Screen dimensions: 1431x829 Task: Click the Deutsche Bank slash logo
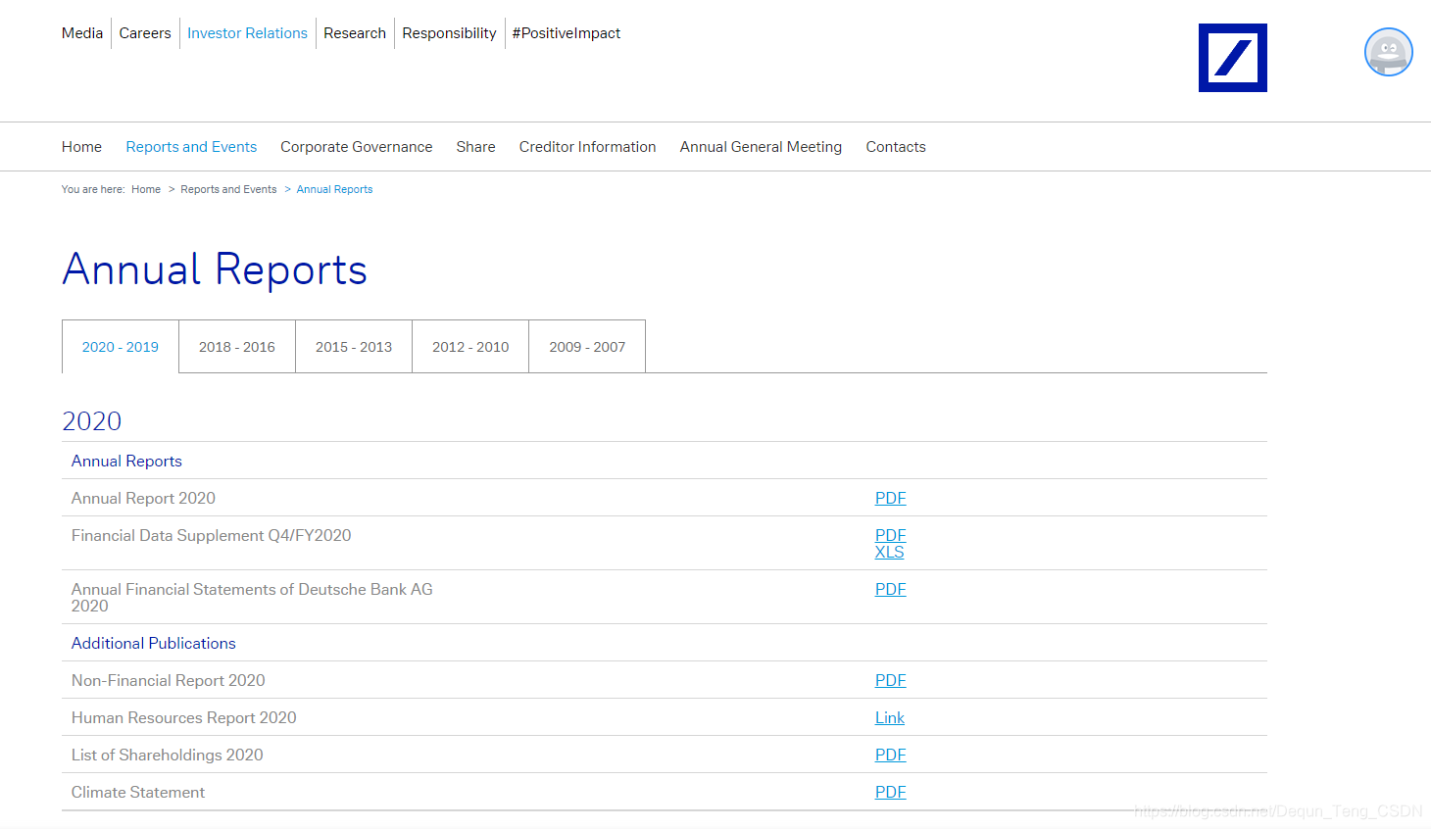[x=1232, y=58]
